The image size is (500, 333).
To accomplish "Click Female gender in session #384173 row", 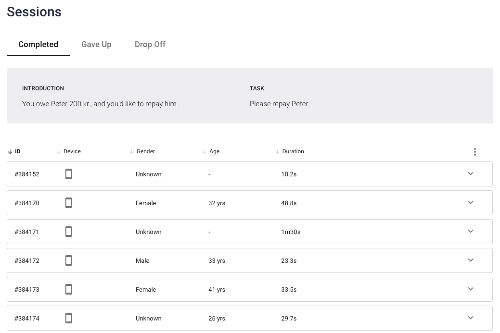I will click(146, 289).
